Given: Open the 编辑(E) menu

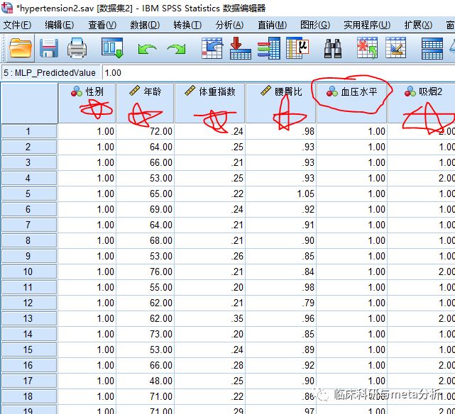Looking at the screenshot, I should point(59,25).
